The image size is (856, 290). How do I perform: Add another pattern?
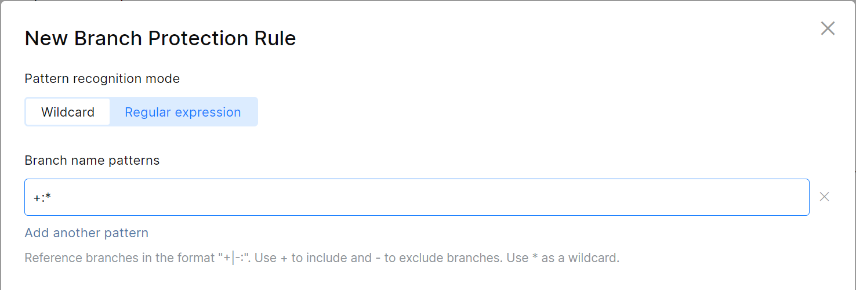point(86,233)
